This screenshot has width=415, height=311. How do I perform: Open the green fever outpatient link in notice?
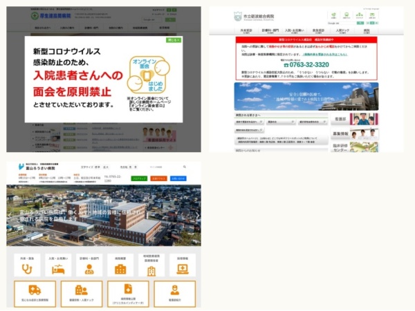[325, 55]
